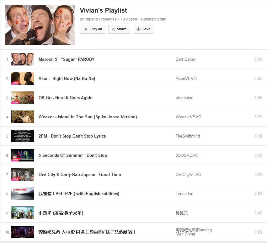Open thumbnail of 2PM lyrics video
The width and height of the screenshot is (267, 243).
[23, 136]
